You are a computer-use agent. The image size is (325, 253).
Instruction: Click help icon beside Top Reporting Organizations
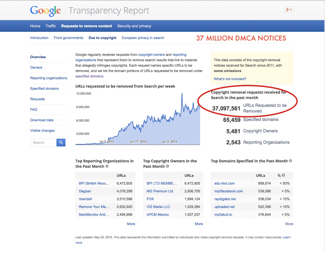[107, 166]
